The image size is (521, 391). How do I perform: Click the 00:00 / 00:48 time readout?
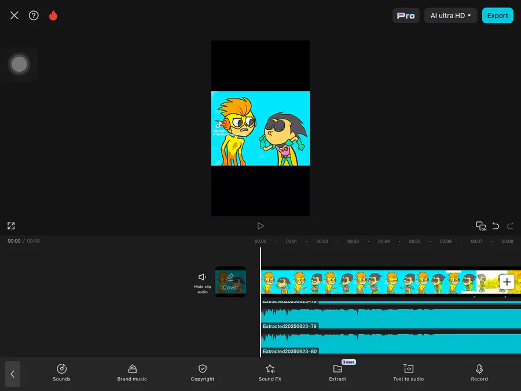[x=24, y=241]
